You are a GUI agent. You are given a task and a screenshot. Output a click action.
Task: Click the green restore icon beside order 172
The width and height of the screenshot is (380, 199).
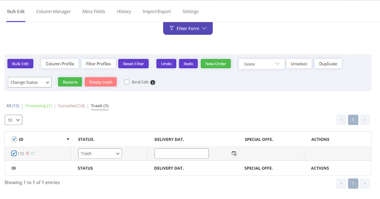(33, 154)
